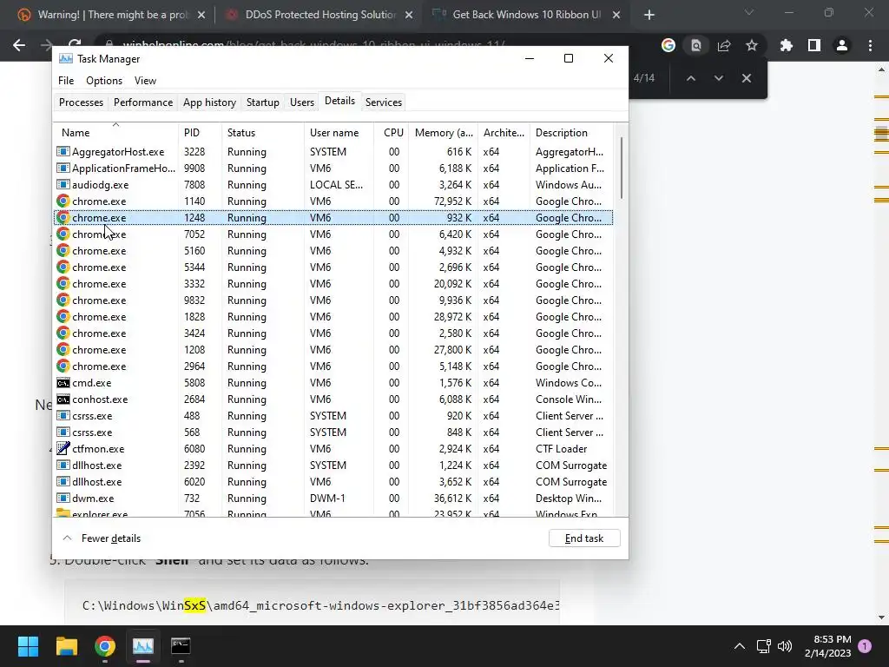
Task: Click memory value 2,696 K
Action: coord(455,267)
